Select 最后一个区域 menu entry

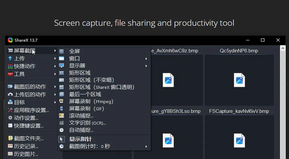(x=104, y=94)
